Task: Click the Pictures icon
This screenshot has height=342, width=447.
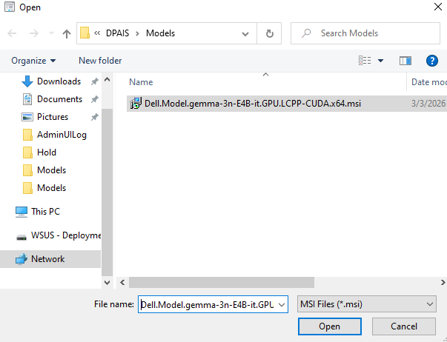Action: 27,117
